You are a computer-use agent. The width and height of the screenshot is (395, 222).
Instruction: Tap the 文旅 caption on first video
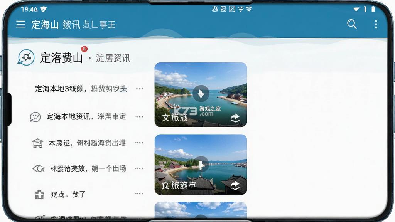tap(175, 118)
